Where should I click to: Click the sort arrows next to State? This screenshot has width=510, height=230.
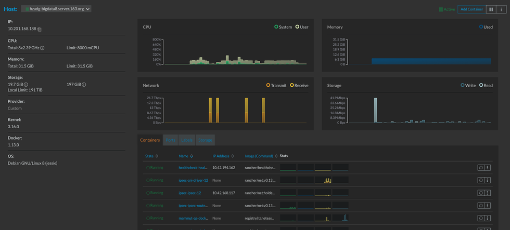click(x=157, y=156)
